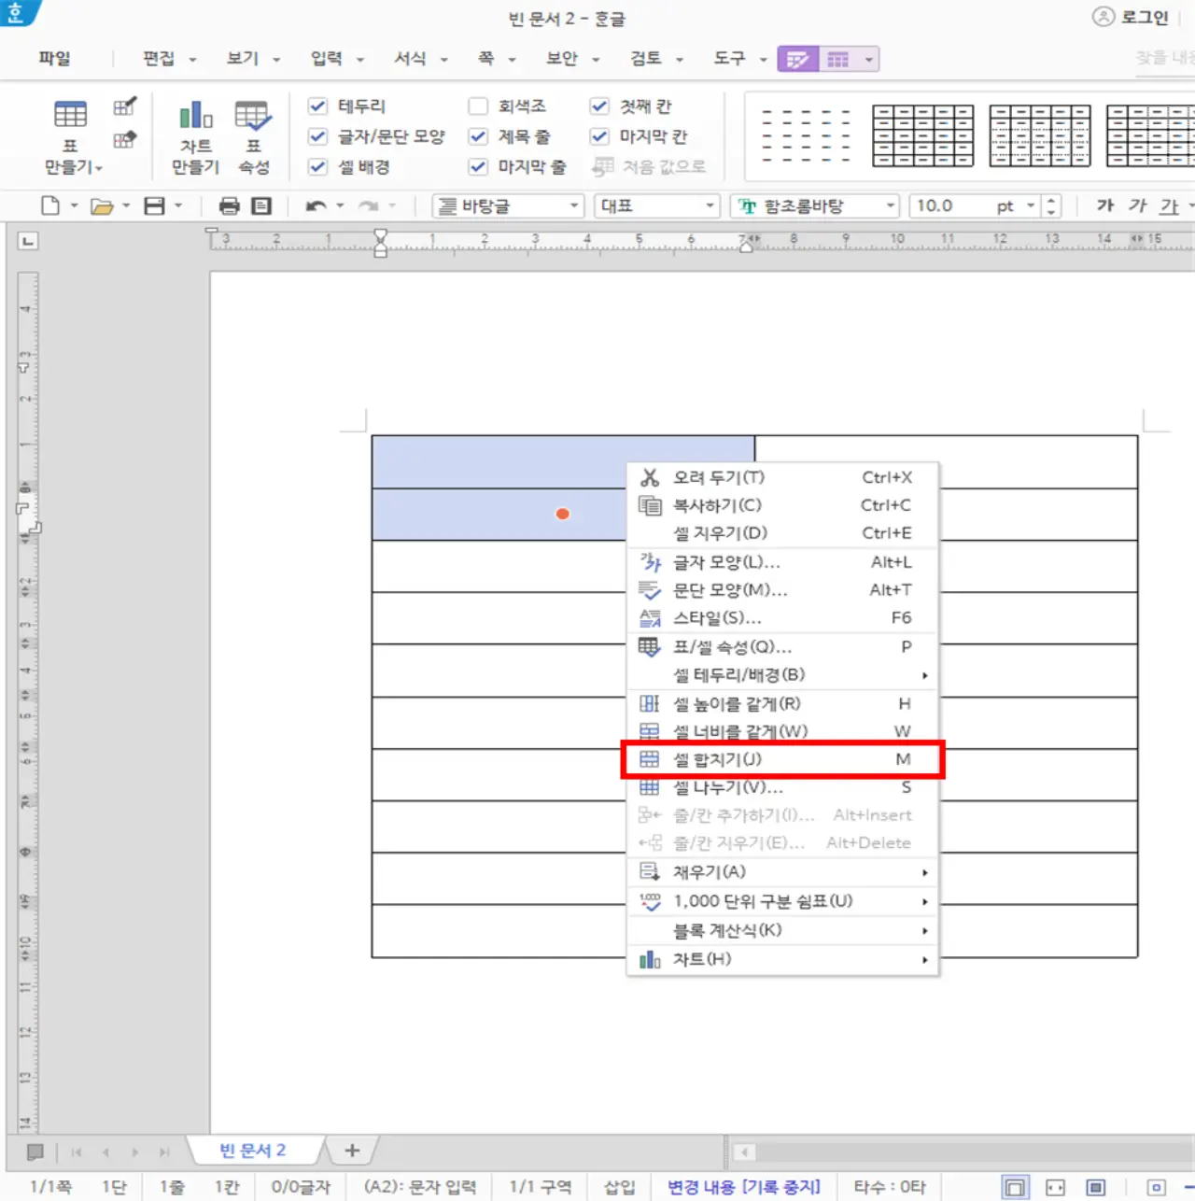The image size is (1195, 1201).
Task: Toggle the 첫째 칸 checkbox
Action: (x=599, y=106)
